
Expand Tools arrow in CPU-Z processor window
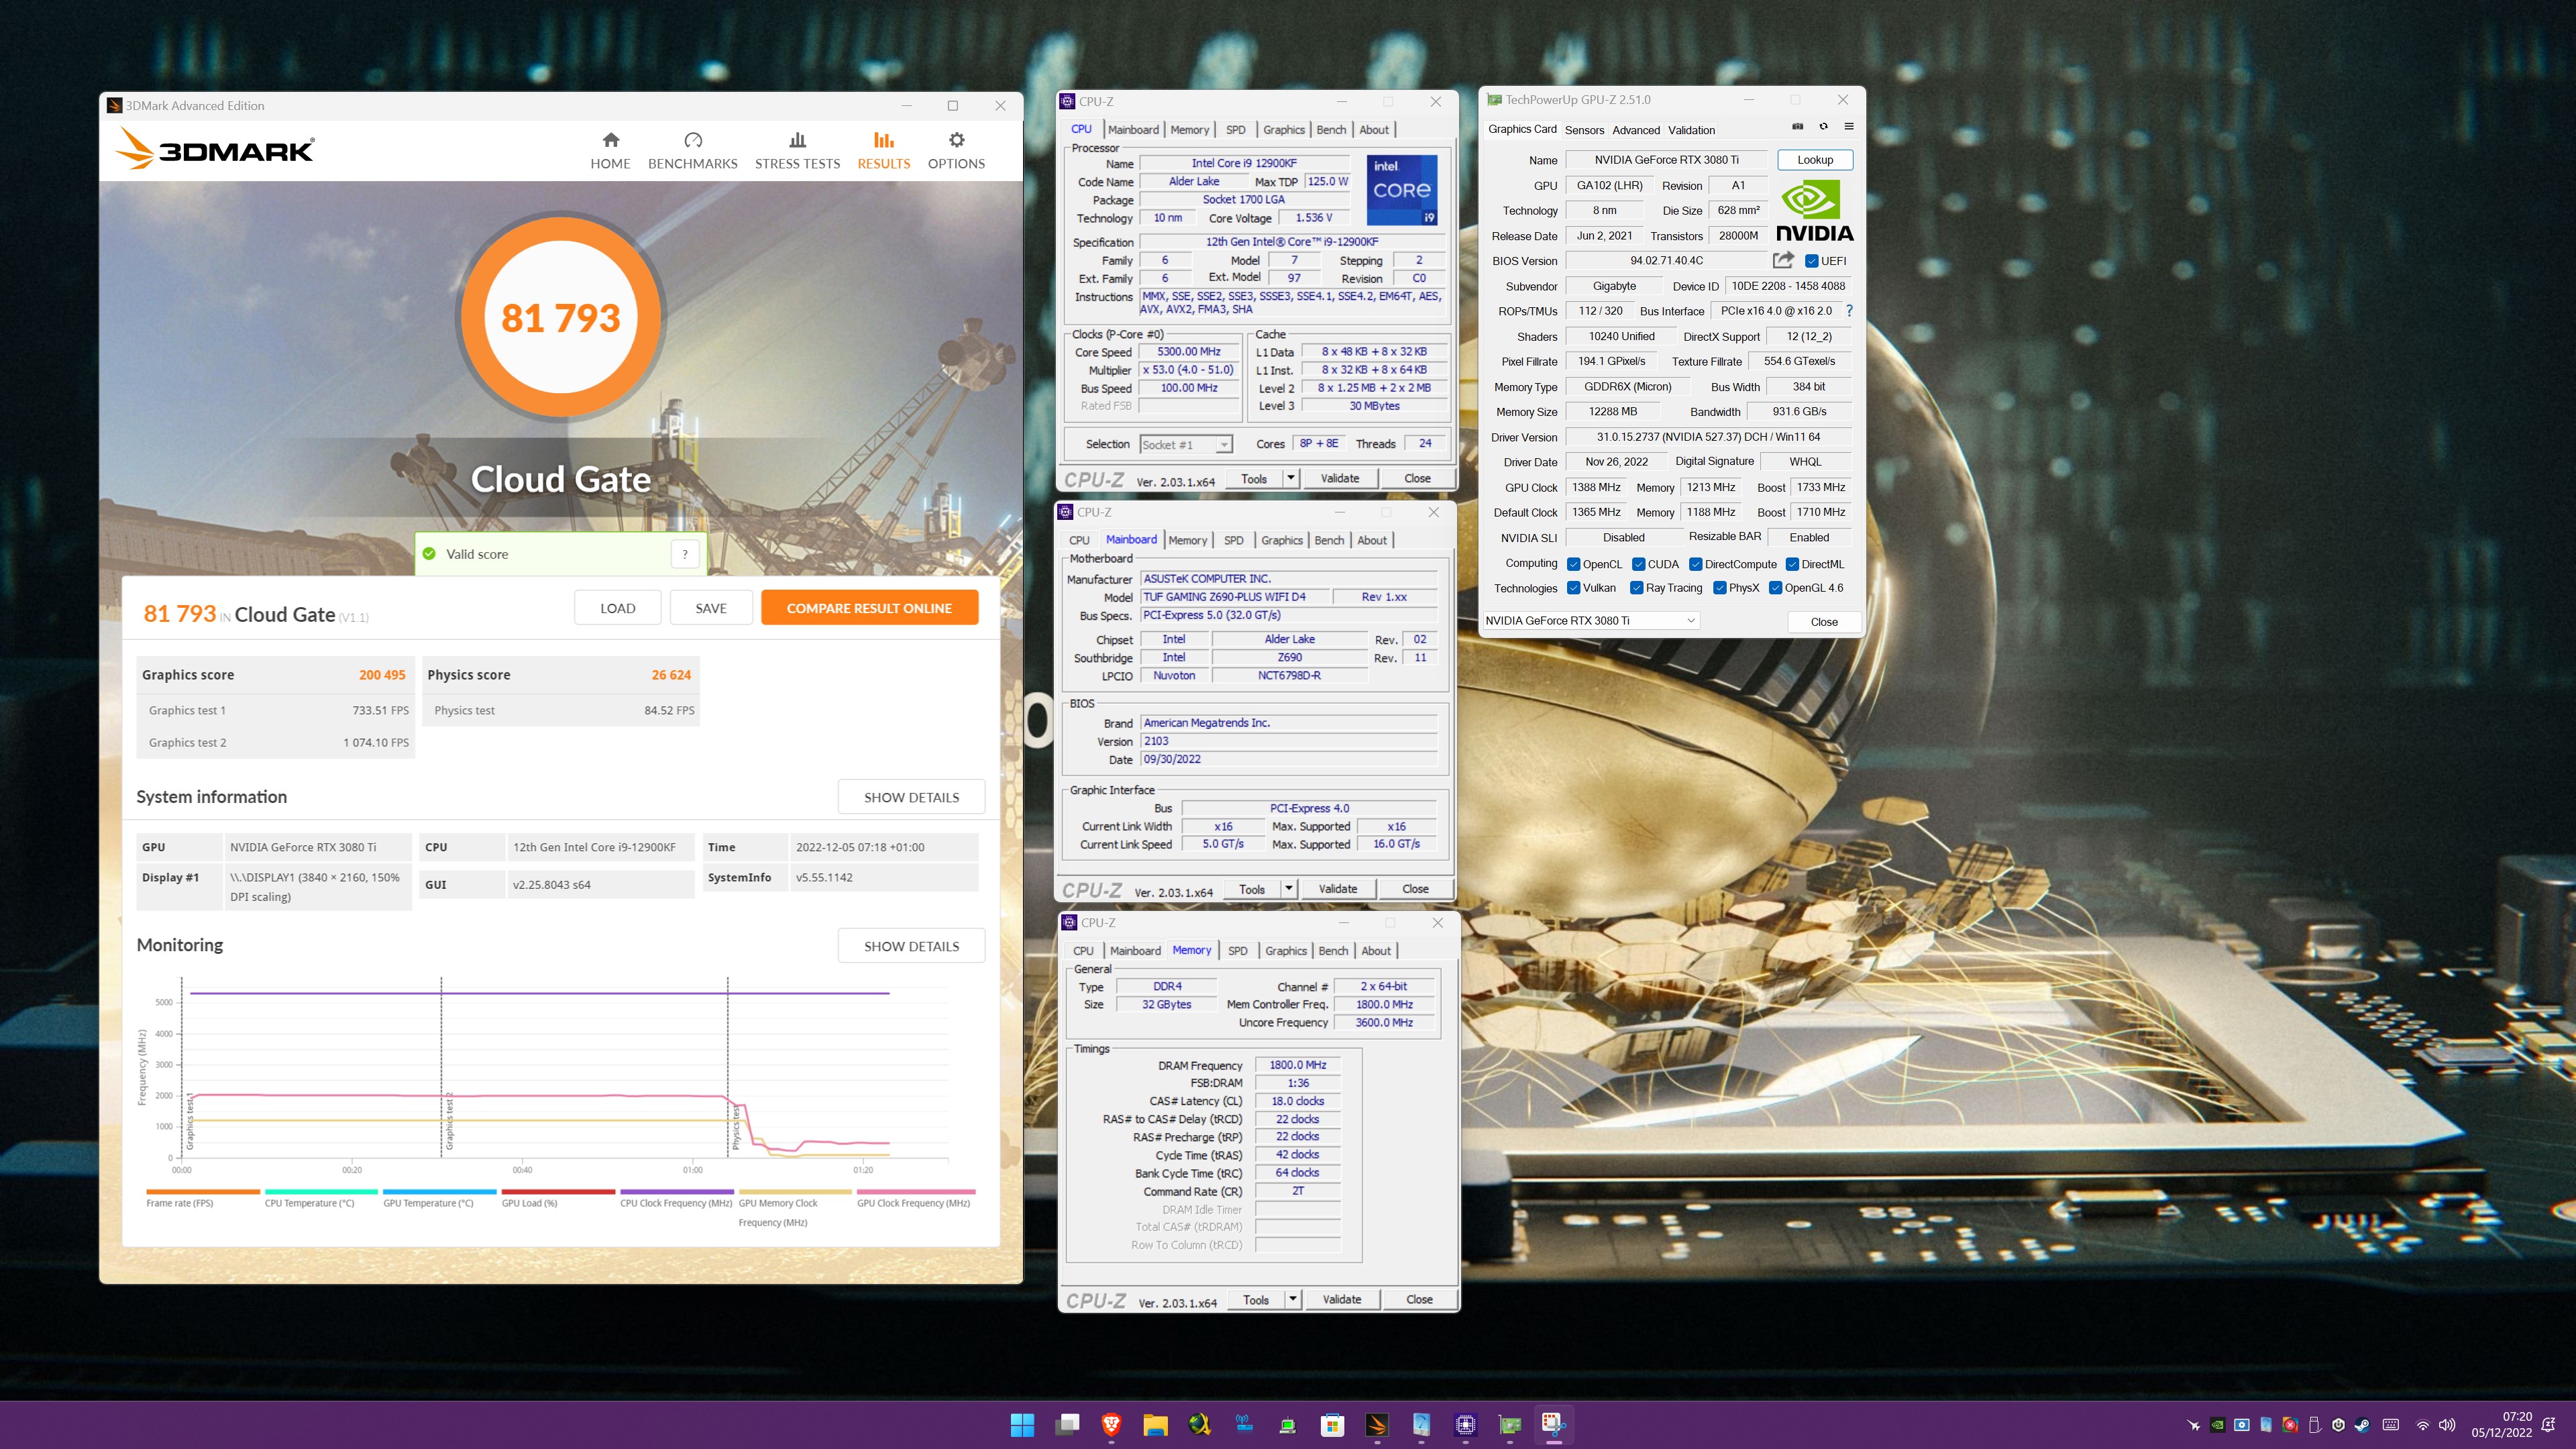(1291, 478)
